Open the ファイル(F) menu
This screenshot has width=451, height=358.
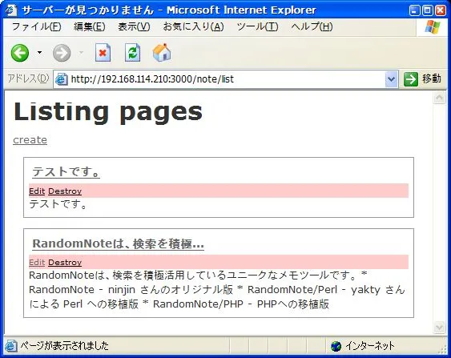pyautogui.click(x=36, y=26)
